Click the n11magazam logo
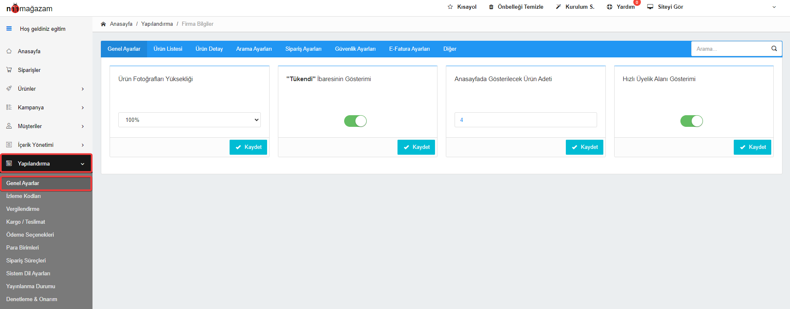Image resolution: width=790 pixels, height=309 pixels. tap(29, 8)
